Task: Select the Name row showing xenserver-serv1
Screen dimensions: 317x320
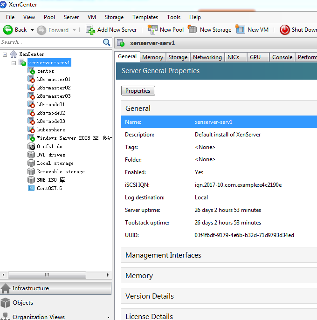Action: pyautogui.click(x=219, y=122)
